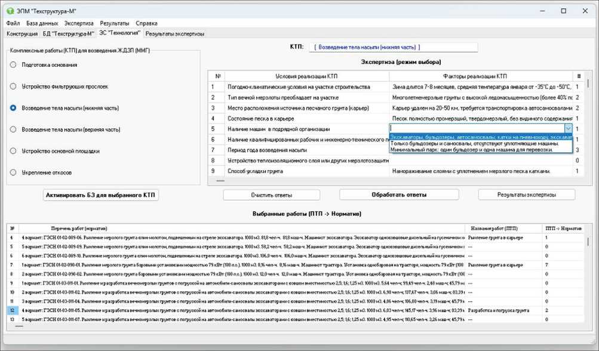Viewport: 599px width, 351px height.
Task: Select works row 11 "ГЭСН 01-03-011-04"
Action: tap(242, 301)
